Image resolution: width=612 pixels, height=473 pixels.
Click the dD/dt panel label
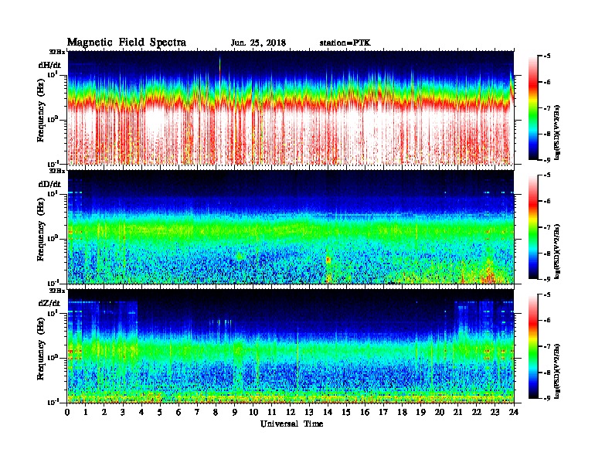pos(49,184)
